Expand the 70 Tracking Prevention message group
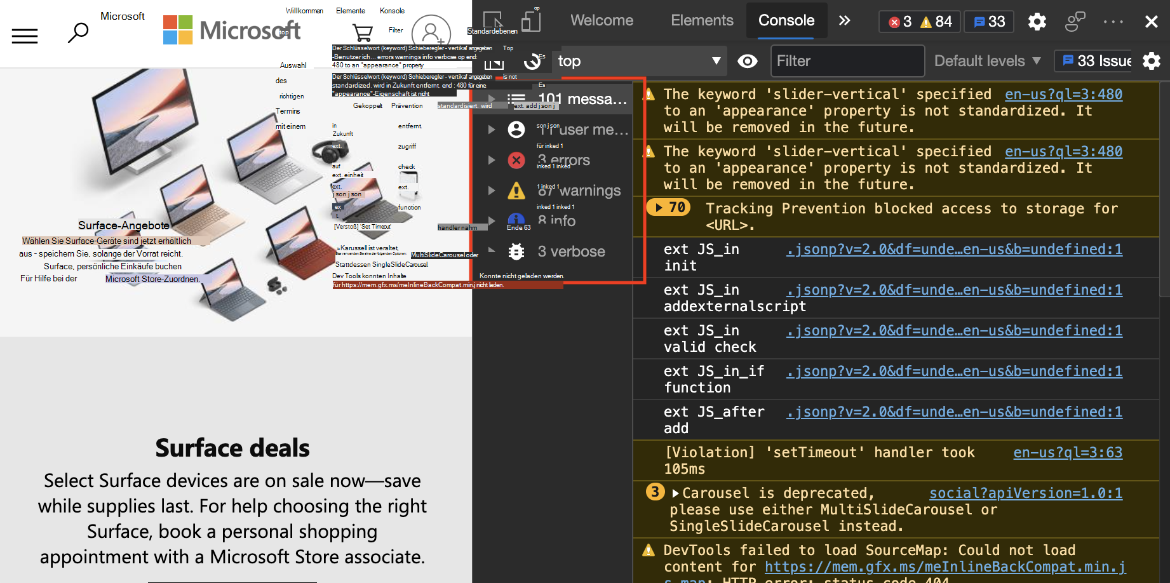The height and width of the screenshot is (583, 1170). (x=668, y=208)
